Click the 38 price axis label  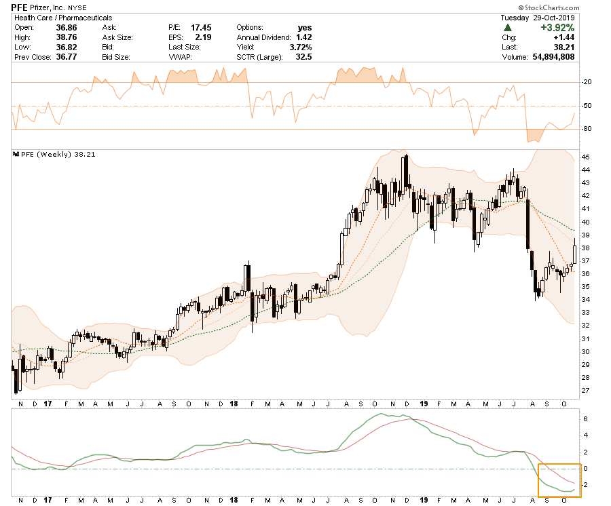coord(585,248)
